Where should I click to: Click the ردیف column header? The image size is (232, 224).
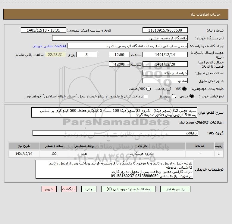219,146
